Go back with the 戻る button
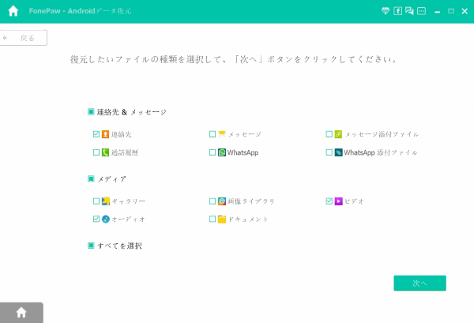This screenshot has height=323, width=474. click(23, 38)
